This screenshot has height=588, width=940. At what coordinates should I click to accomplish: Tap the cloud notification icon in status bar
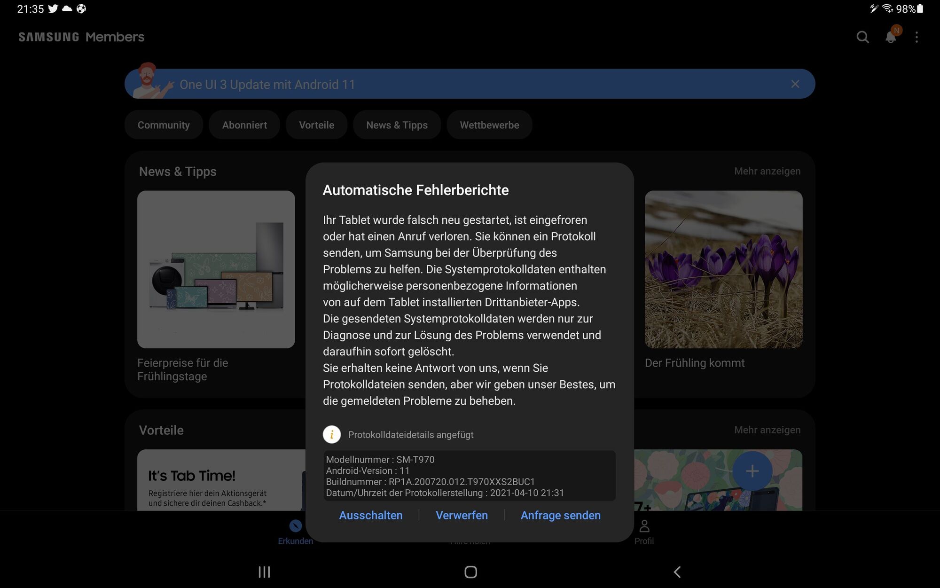pos(67,8)
